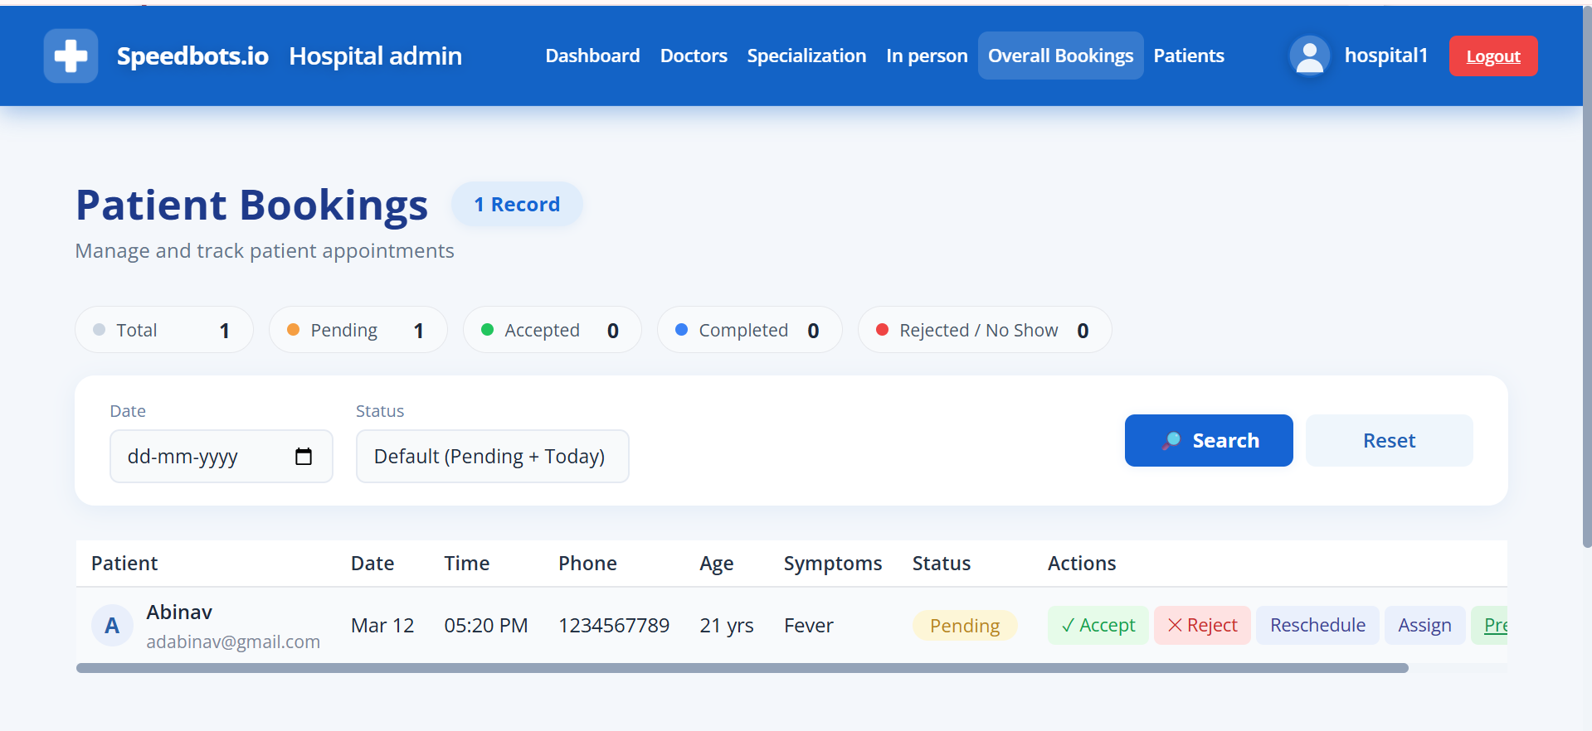Click phone number 1234567789
Image resolution: width=1592 pixels, height=731 pixels.
[x=614, y=626]
